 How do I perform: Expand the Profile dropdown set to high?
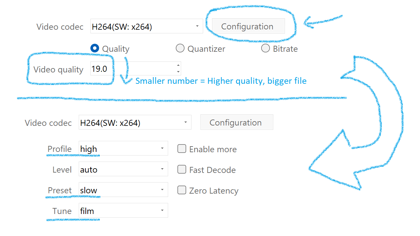(x=123, y=149)
